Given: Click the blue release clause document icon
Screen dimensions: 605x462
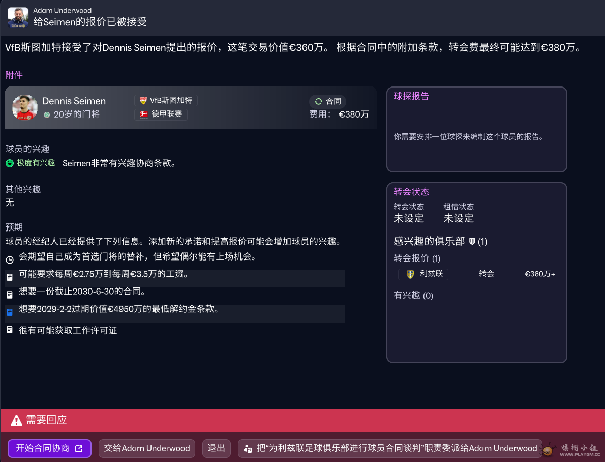Looking at the screenshot, I should pos(10,312).
